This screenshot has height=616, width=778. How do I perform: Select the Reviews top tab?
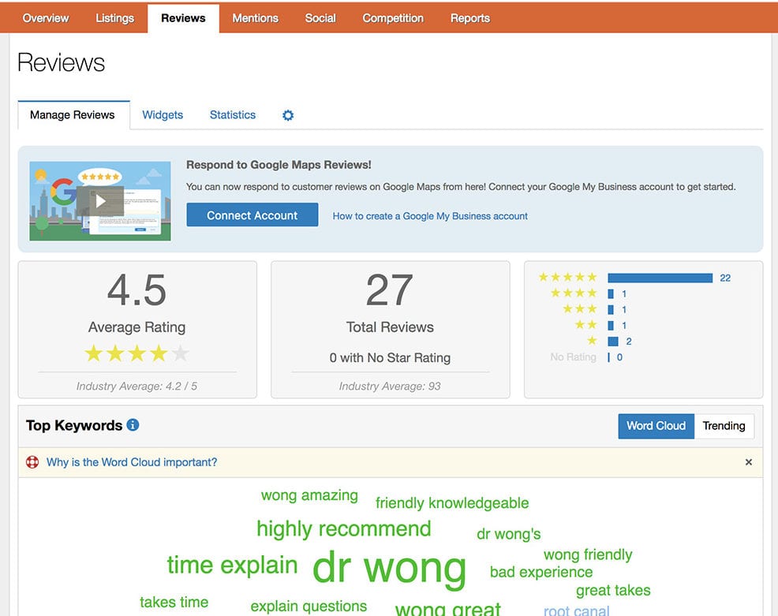tap(183, 18)
